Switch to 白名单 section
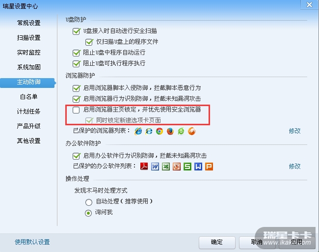 [28, 96]
